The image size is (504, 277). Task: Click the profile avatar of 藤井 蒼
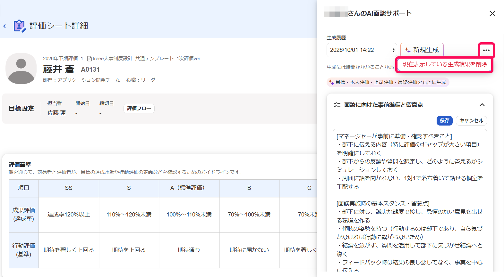coord(21,69)
